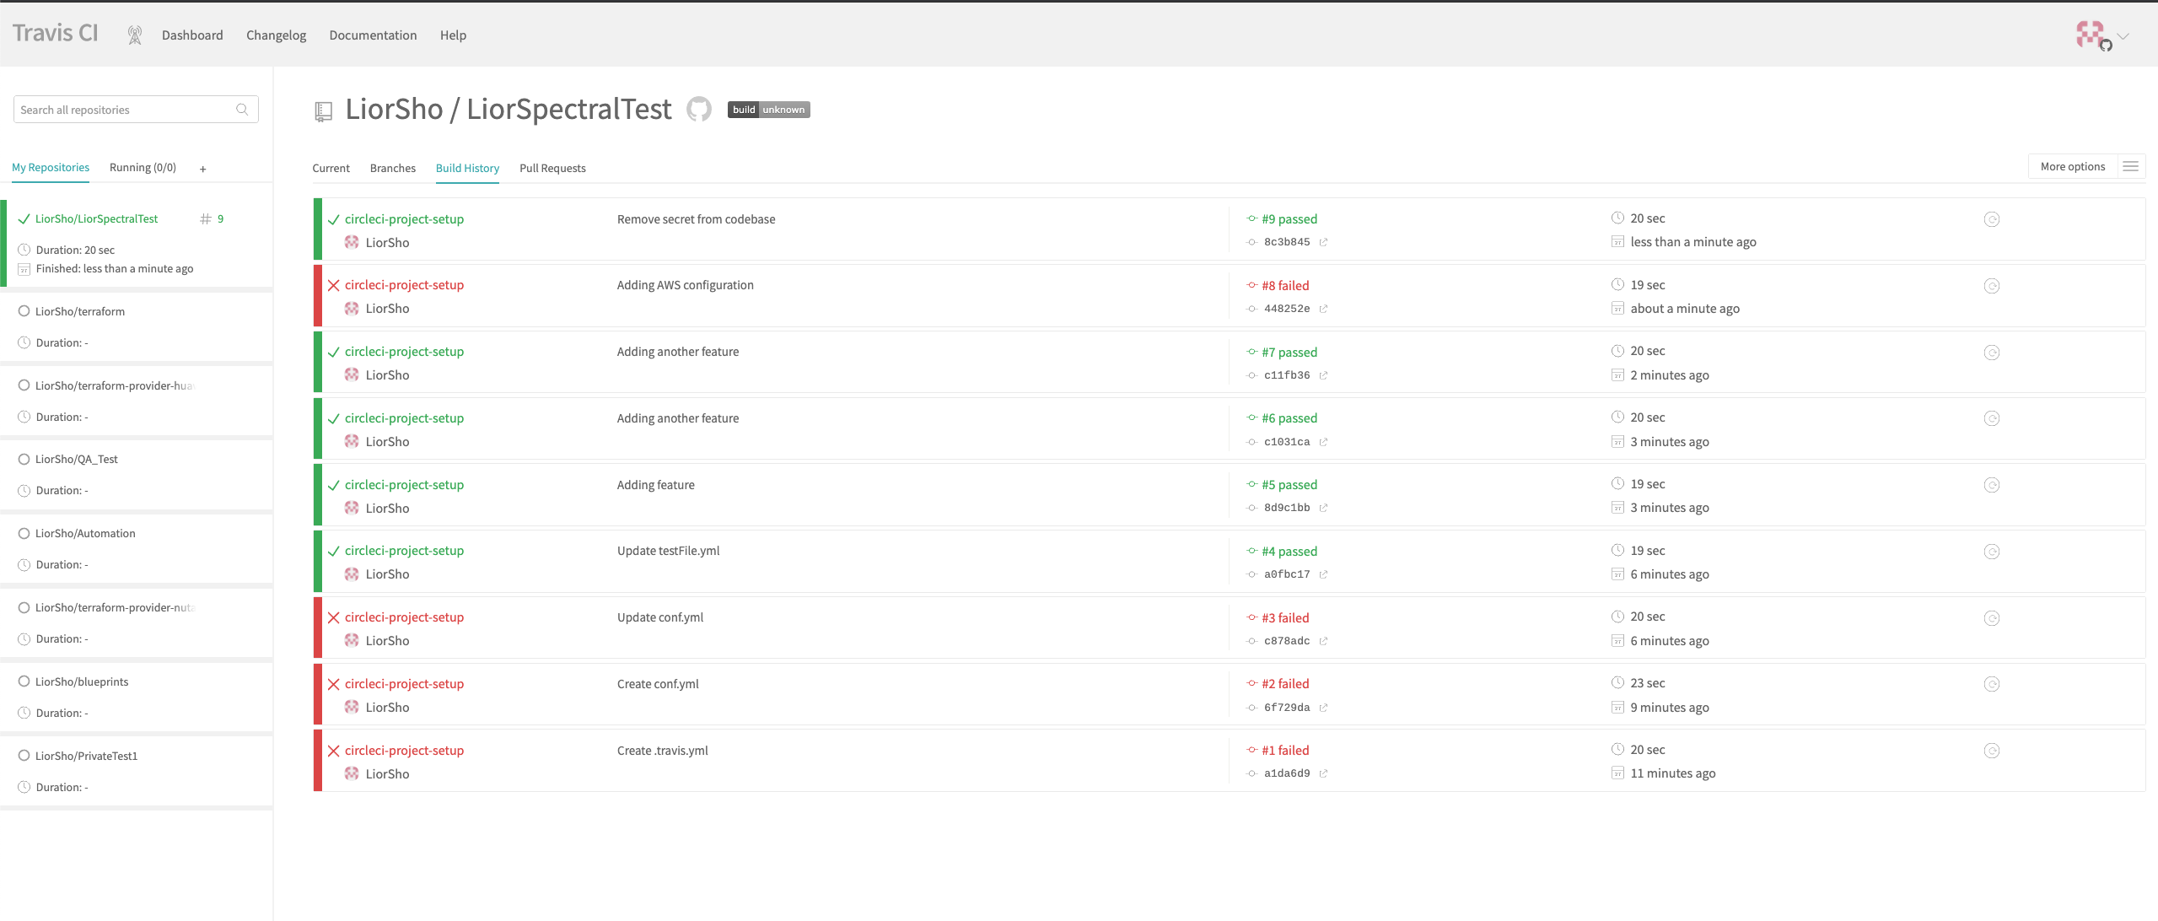Open the More options hamburger icon

point(2130,167)
